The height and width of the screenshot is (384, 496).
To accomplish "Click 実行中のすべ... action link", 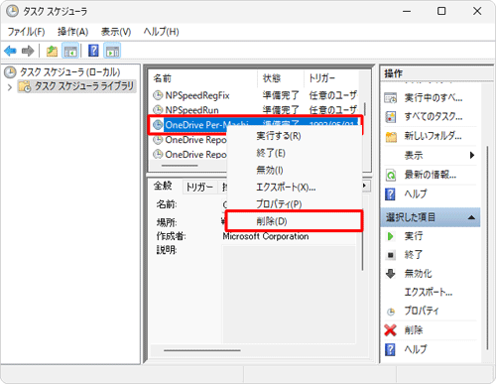I will [x=434, y=98].
